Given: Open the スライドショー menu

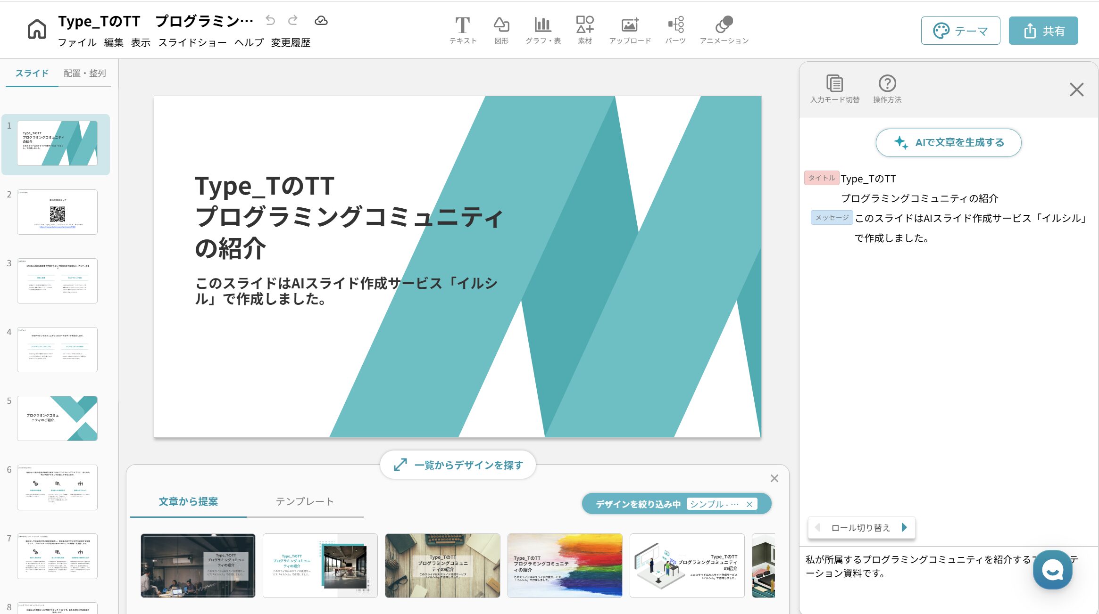Looking at the screenshot, I should pos(192,43).
